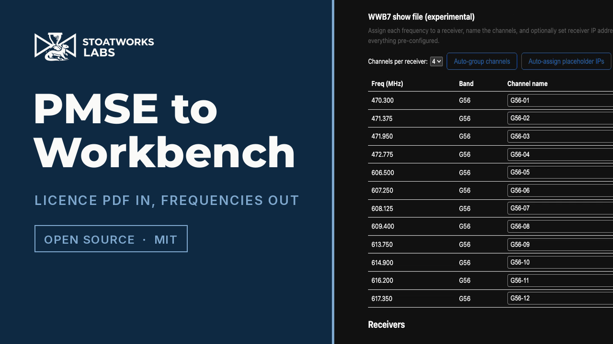This screenshot has height=344, width=613.
Task: Click the Auto-group channels button
Action: click(x=482, y=61)
